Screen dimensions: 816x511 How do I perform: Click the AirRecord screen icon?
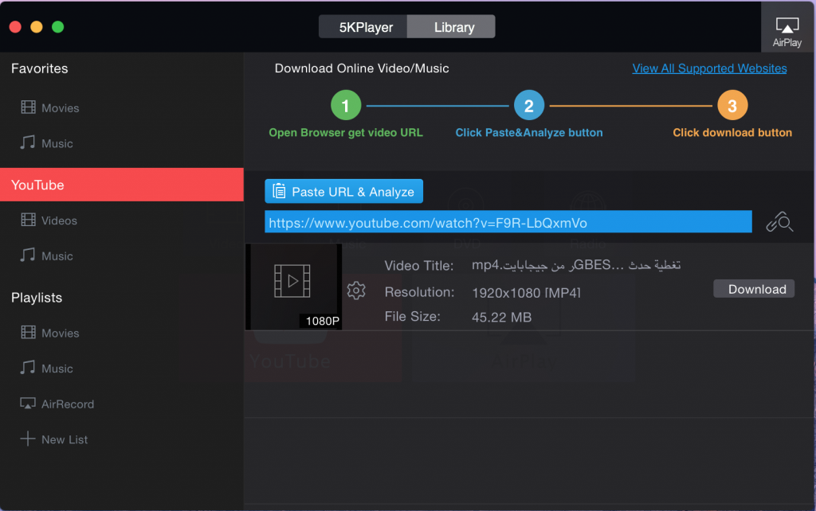tap(28, 404)
